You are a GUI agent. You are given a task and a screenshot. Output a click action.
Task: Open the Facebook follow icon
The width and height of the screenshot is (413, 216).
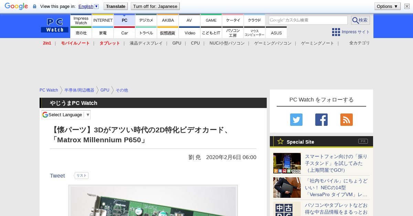tap(321, 120)
